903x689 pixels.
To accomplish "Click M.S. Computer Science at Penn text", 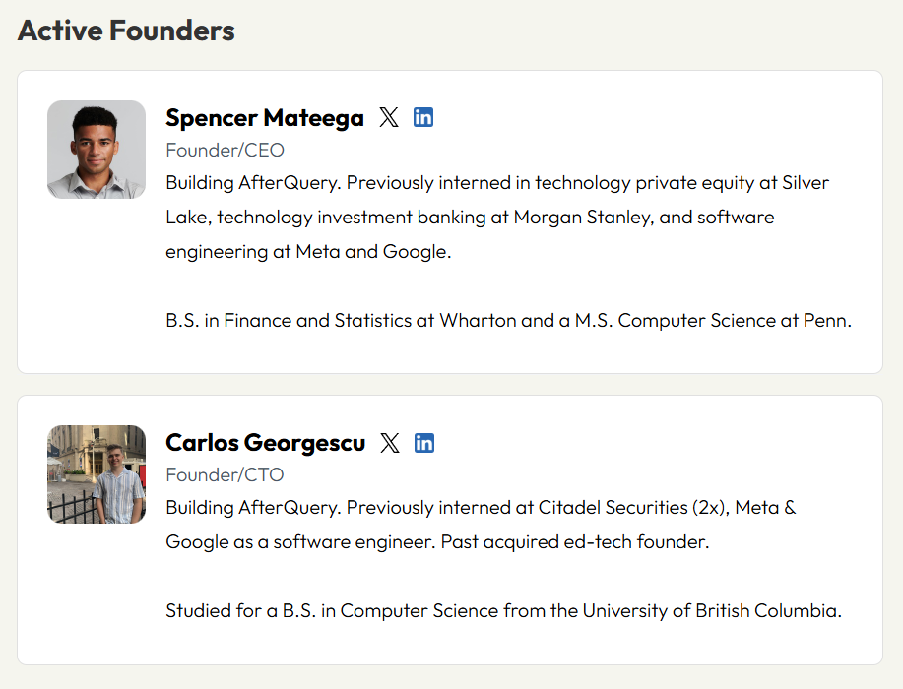I will coord(713,320).
